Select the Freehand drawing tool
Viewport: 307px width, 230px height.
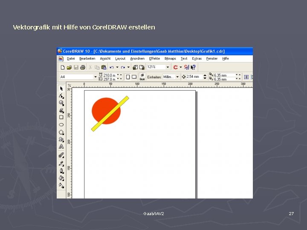tap(61, 110)
